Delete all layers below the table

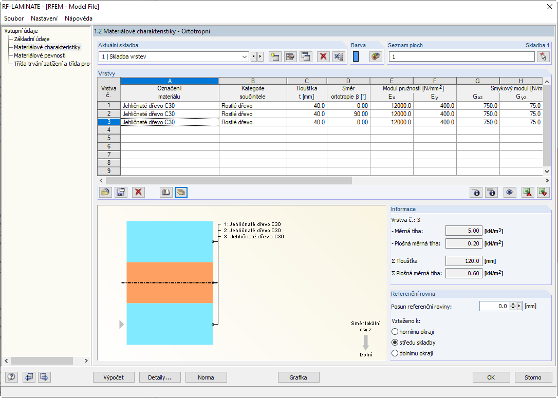click(x=138, y=193)
